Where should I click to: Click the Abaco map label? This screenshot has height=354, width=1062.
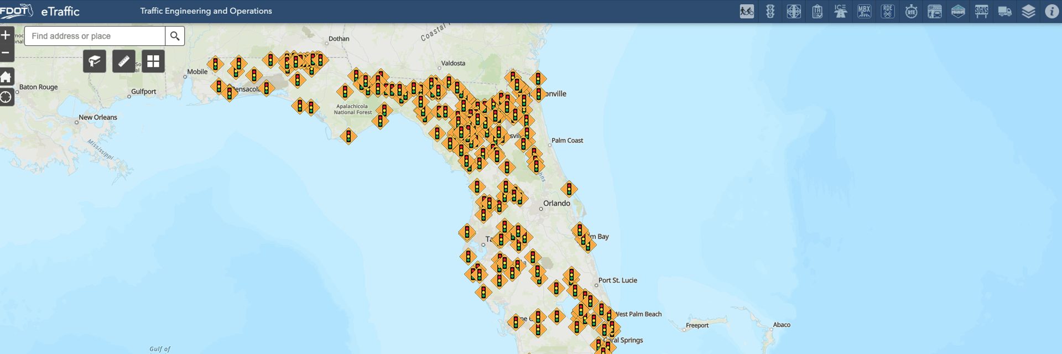click(782, 325)
